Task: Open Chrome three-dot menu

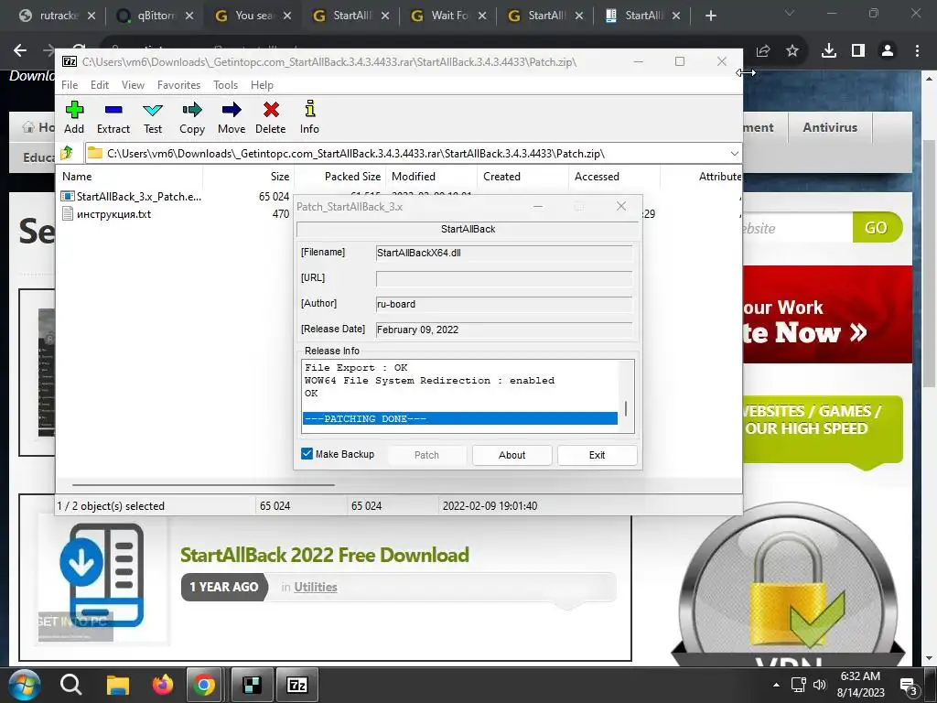Action: coord(917,51)
